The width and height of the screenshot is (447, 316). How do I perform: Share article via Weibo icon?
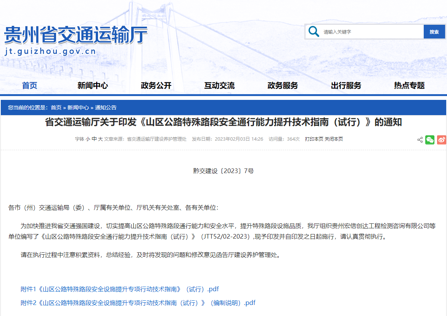click(441, 140)
